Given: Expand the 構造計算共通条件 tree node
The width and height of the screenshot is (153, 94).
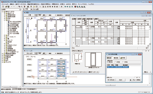Looking at the screenshot, I should (2, 54).
